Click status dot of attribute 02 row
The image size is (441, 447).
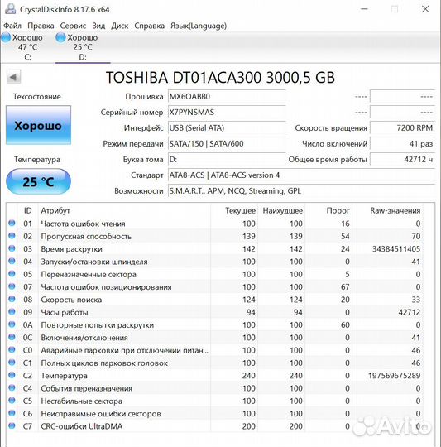point(12,236)
